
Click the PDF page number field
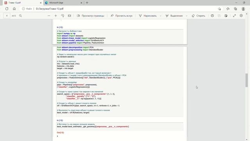7,16
